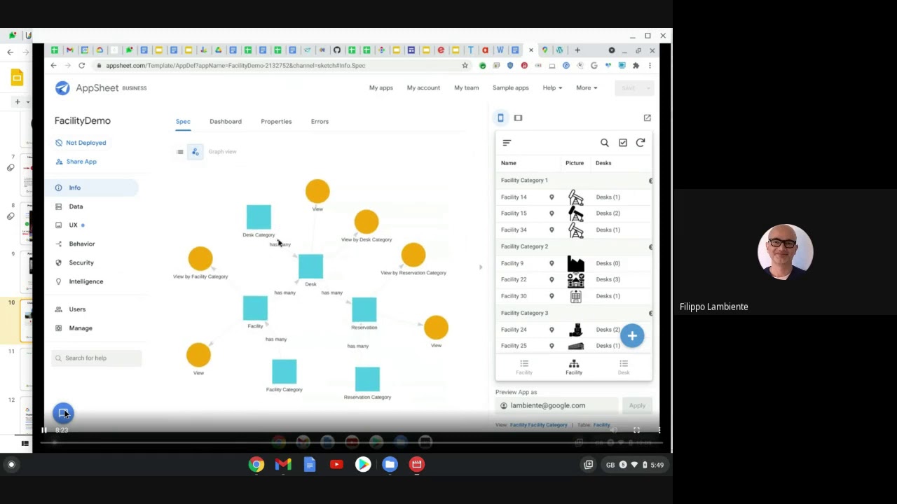Screen dimensions: 897x504
Task: Open preview in new window icon
Action: point(647,118)
